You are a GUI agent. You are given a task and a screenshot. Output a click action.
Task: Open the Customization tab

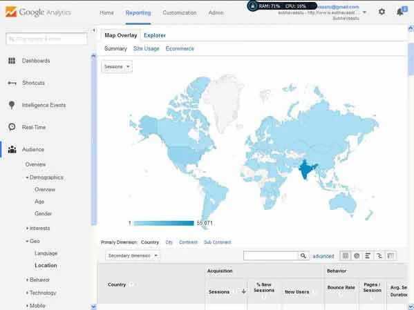[180, 12]
